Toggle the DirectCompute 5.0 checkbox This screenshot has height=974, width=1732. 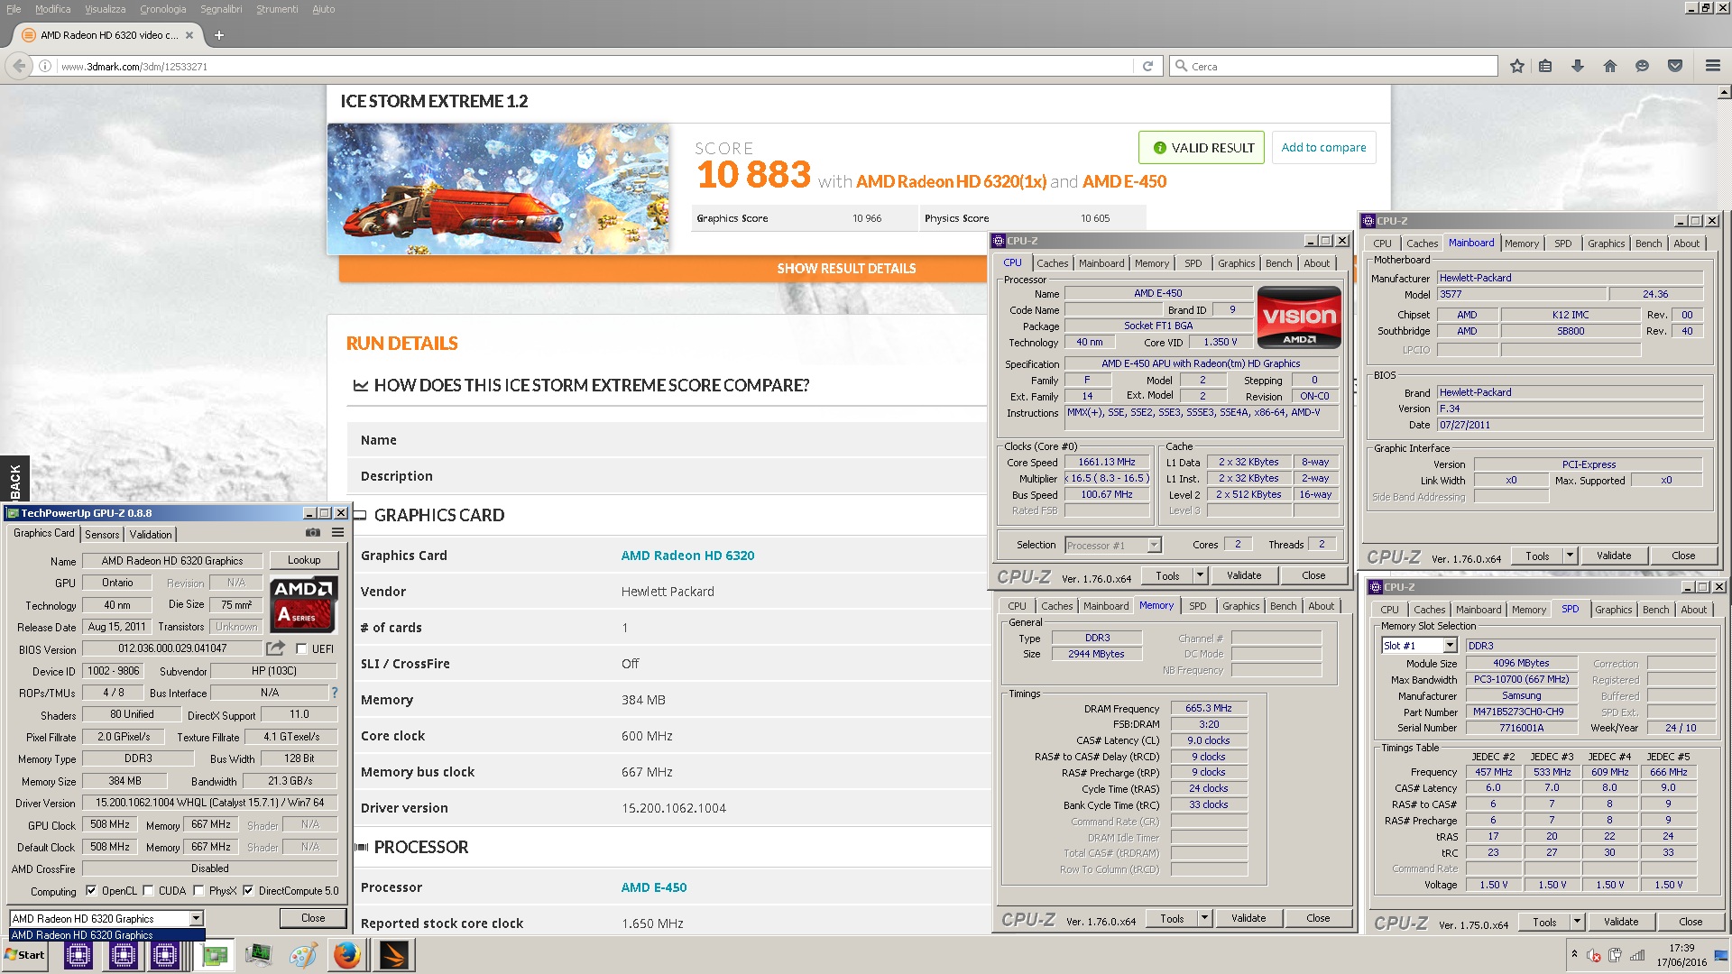click(x=248, y=890)
